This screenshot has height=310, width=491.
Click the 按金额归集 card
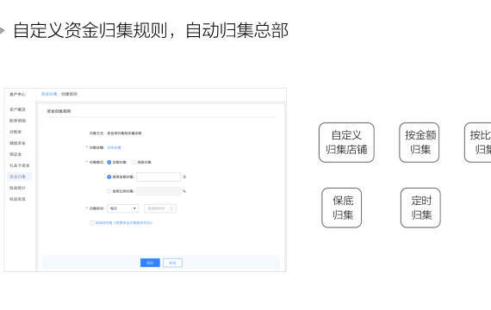pyautogui.click(x=419, y=142)
